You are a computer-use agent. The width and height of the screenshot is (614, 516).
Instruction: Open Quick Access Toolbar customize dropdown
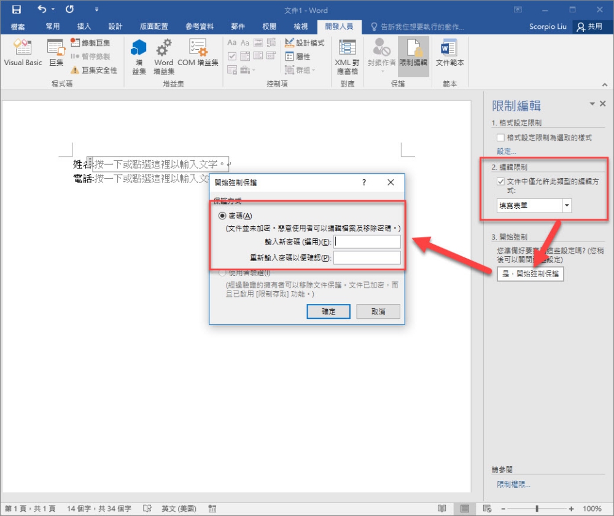(97, 9)
